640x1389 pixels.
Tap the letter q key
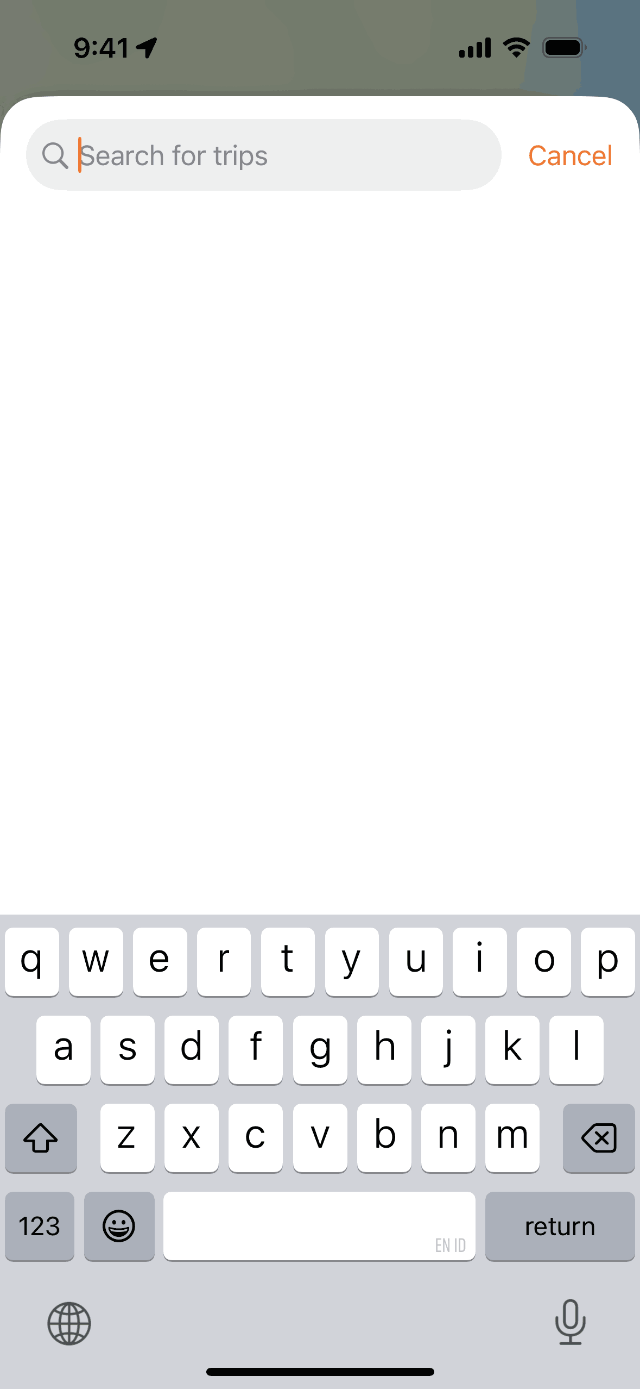[x=32, y=962]
